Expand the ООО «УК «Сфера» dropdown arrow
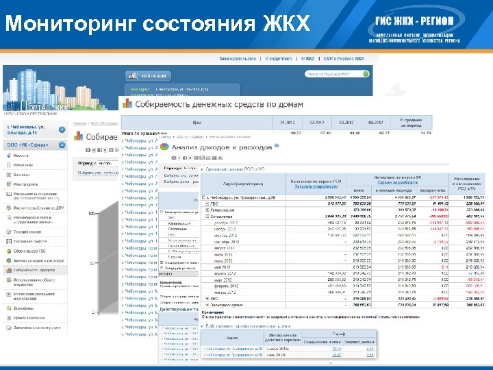493x370 pixels. tap(62, 145)
